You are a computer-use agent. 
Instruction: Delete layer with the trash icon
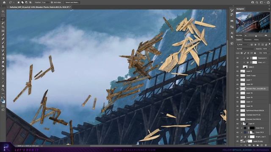[x=266, y=145]
